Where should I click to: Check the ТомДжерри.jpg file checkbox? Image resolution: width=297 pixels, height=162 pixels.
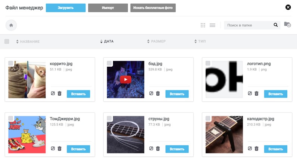tap(11, 118)
